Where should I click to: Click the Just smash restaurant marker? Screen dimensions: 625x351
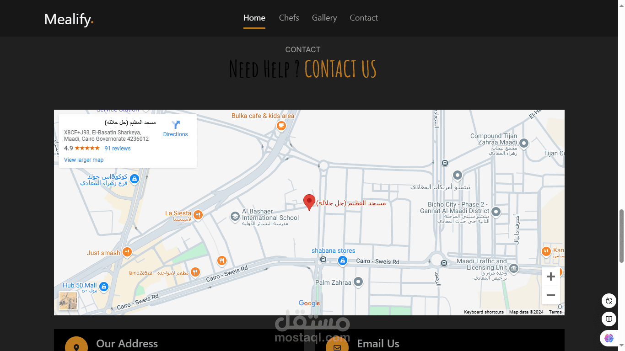(x=127, y=252)
